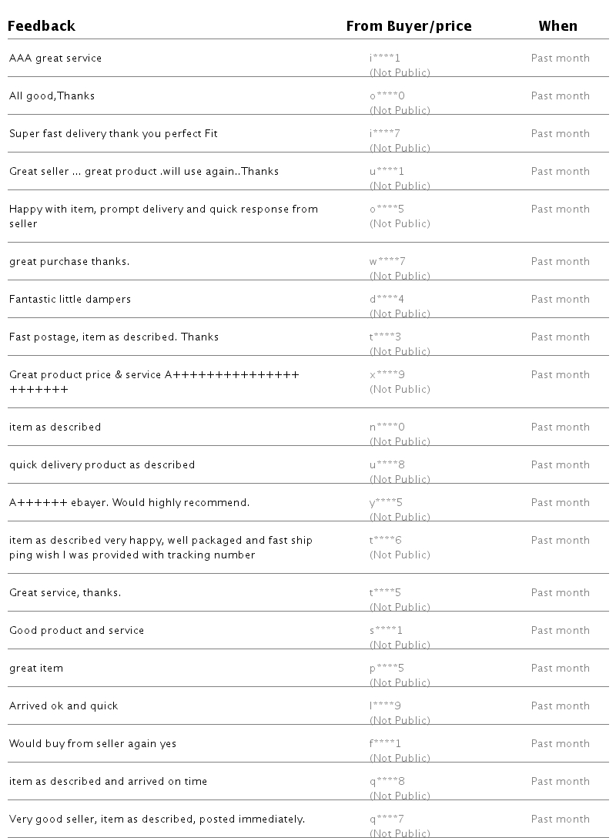Open buyer i****7 profile
Viewport: 616px width, 838px height.
tap(385, 134)
